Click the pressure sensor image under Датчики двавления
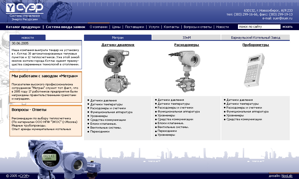Screen dimensions: 299x179 pos(117,71)
